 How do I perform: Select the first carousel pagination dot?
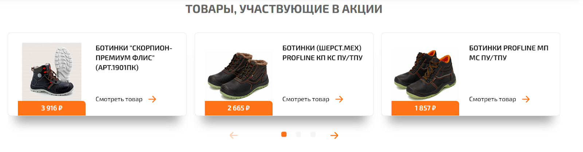[284, 135]
